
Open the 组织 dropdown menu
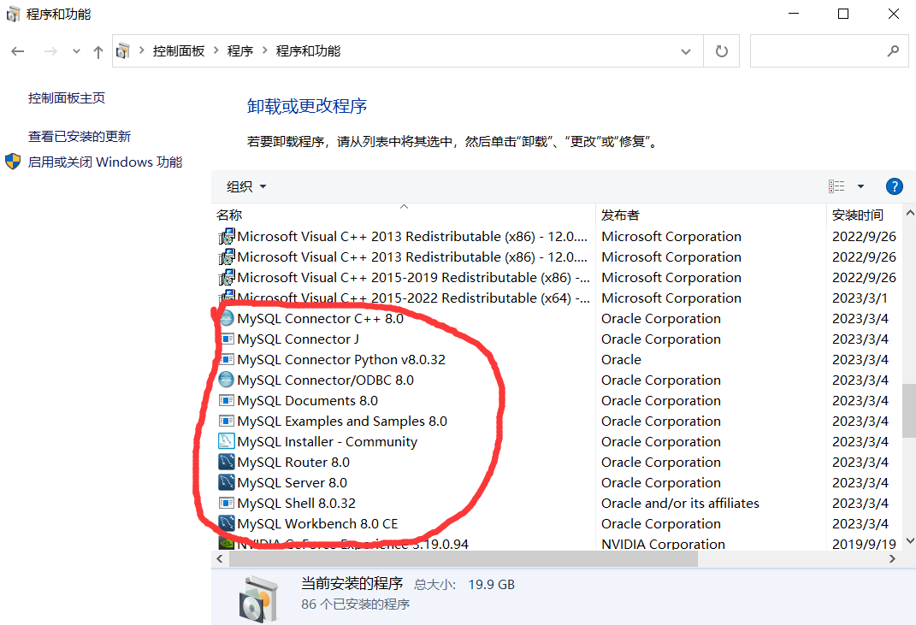click(x=246, y=186)
